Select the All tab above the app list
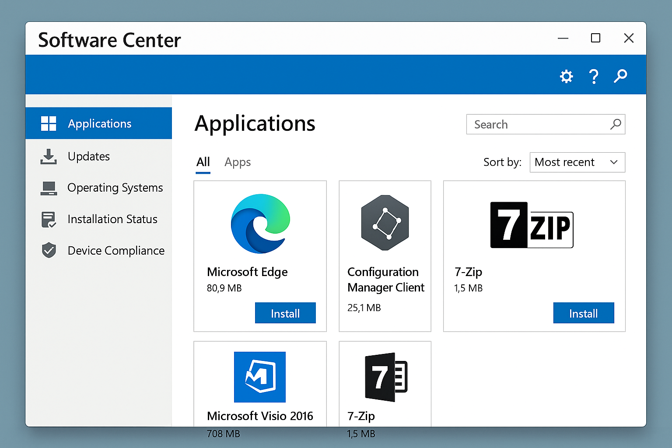 (x=203, y=162)
